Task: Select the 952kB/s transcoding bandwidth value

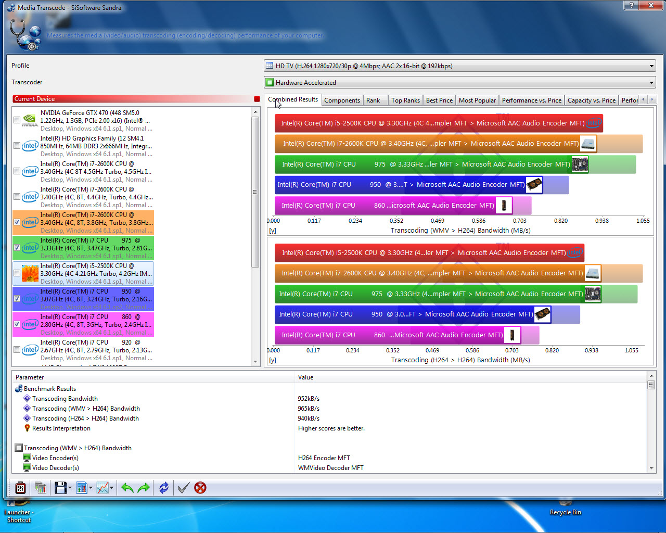Action: tap(309, 399)
